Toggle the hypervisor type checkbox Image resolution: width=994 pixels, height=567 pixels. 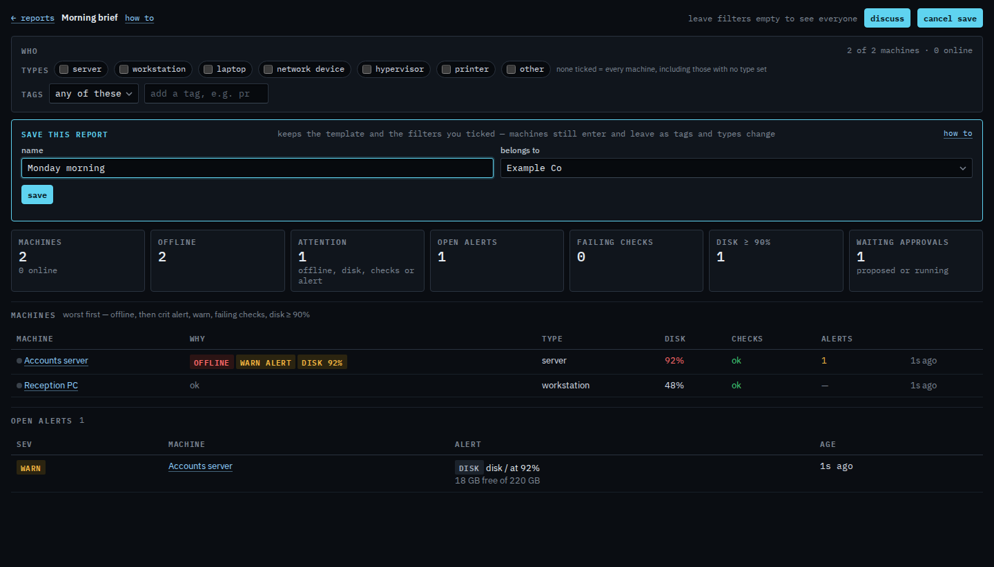click(367, 69)
